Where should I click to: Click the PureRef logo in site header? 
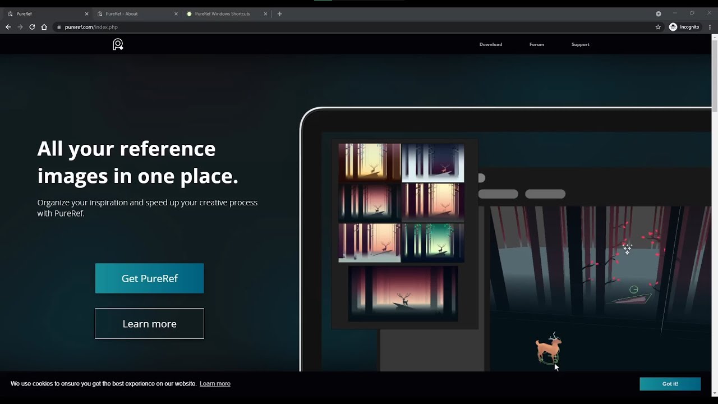pyautogui.click(x=118, y=44)
